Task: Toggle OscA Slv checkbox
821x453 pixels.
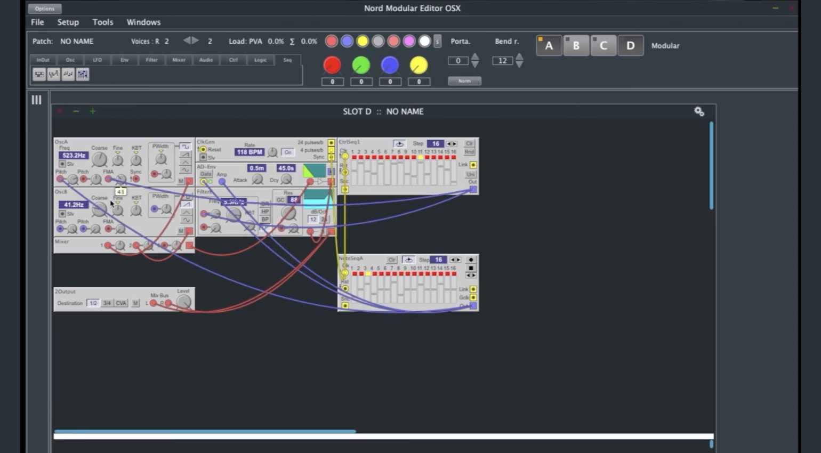Action: pos(62,164)
